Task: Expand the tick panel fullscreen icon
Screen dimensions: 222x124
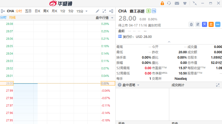Action: pyautogui.click(x=218, y=85)
